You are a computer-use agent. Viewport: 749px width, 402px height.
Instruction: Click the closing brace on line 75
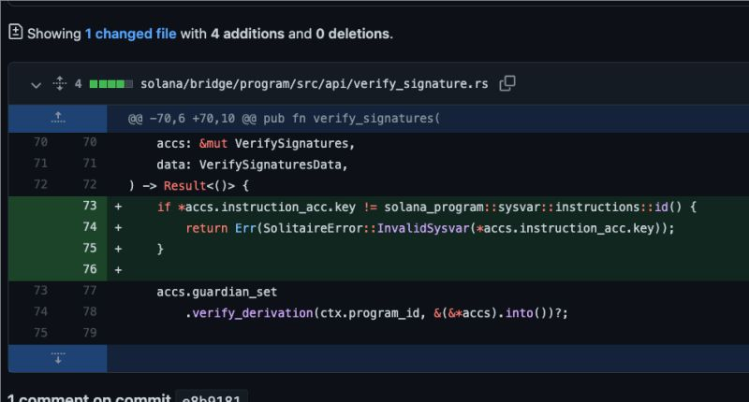[x=160, y=249]
